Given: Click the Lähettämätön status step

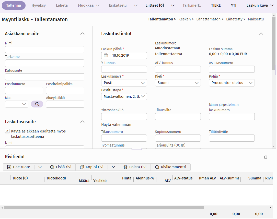Looking at the screenshot, I should pyautogui.click(x=209, y=19).
